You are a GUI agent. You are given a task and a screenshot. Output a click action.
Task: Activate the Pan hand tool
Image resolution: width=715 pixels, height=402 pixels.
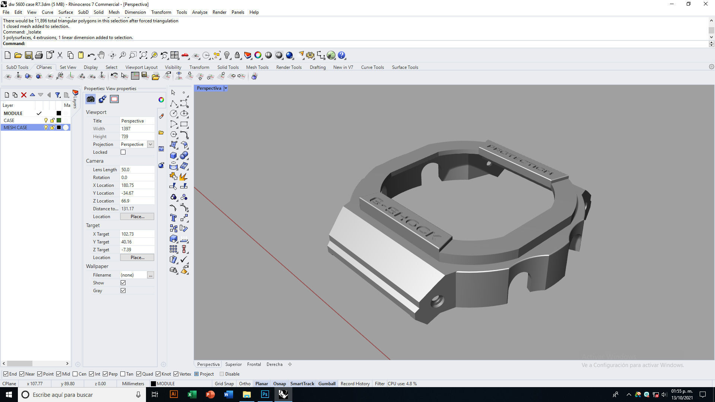(101, 55)
